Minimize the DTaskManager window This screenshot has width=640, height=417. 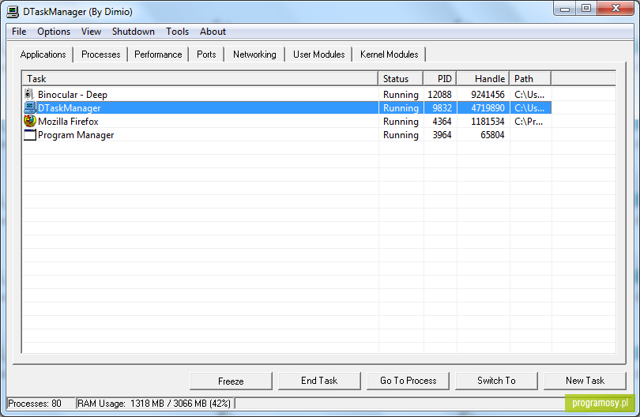pyautogui.click(x=565, y=9)
